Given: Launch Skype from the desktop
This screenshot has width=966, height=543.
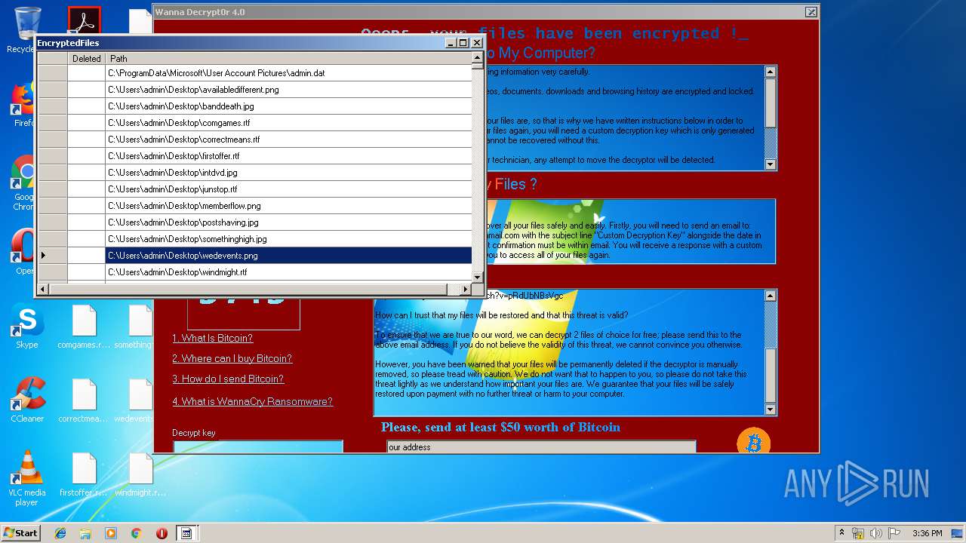Looking at the screenshot, I should [x=26, y=326].
